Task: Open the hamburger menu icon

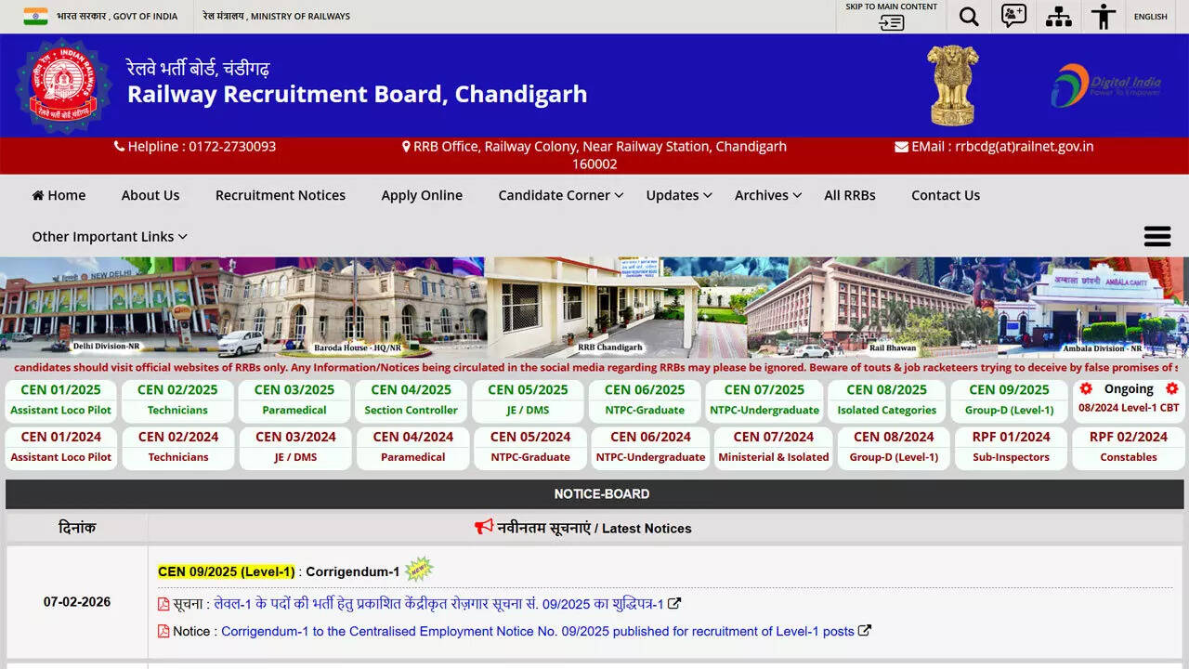Action: coord(1156,236)
